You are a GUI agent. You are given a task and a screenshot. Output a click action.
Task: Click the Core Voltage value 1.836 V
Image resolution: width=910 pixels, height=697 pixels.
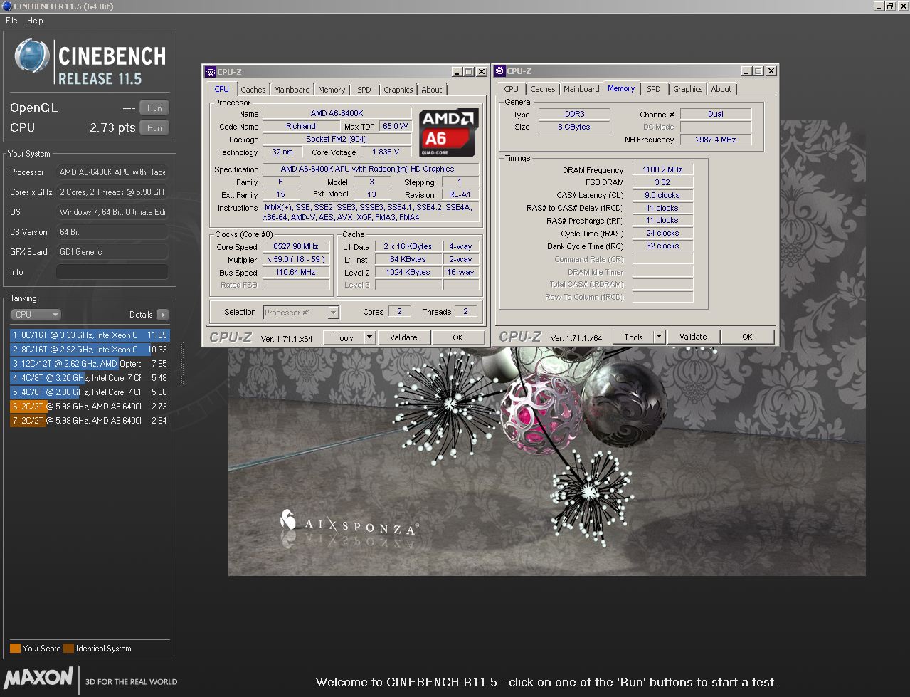386,152
